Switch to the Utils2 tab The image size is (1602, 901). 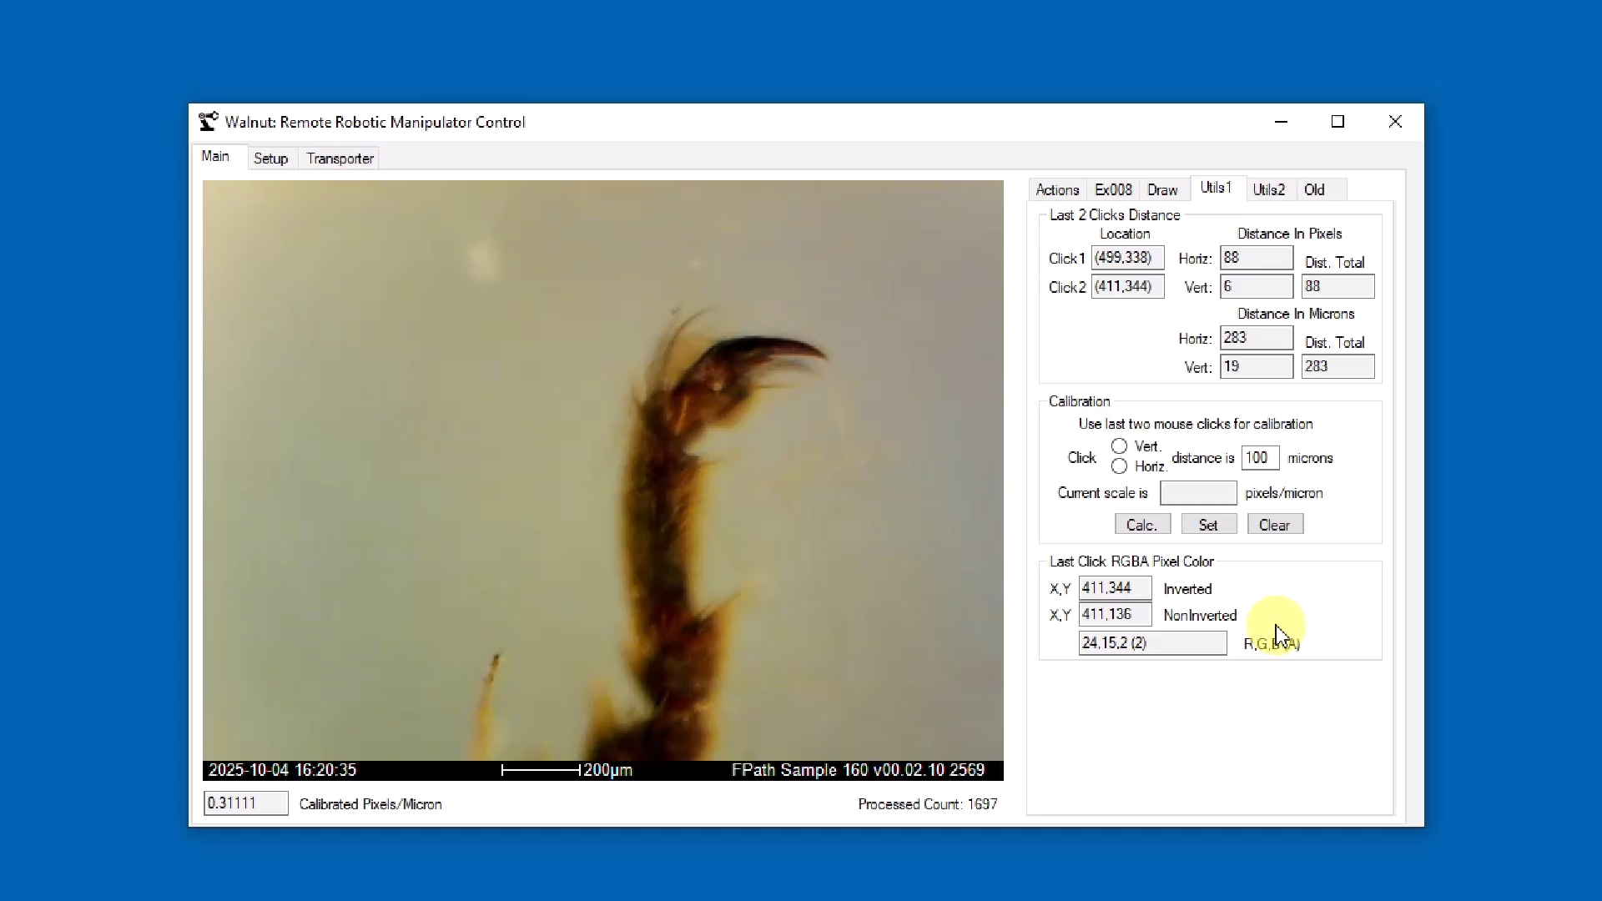pyautogui.click(x=1268, y=190)
